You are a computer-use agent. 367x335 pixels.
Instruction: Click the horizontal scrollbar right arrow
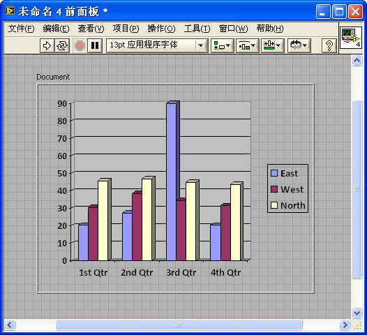(345, 325)
